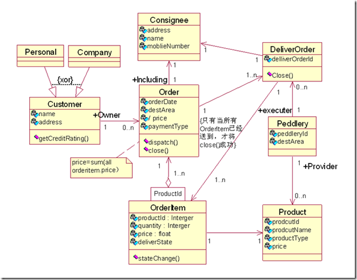The height and width of the screenshot is (280, 357).
Task: Select the +Provider role label
Action: [320, 166]
